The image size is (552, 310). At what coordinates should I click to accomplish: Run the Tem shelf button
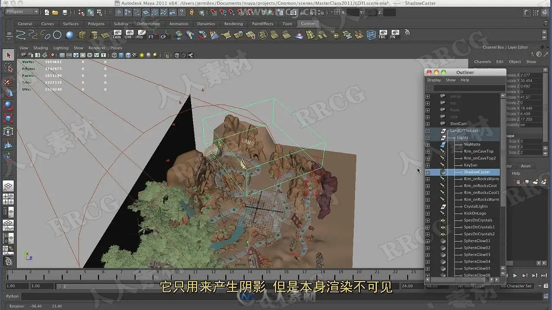point(117,35)
